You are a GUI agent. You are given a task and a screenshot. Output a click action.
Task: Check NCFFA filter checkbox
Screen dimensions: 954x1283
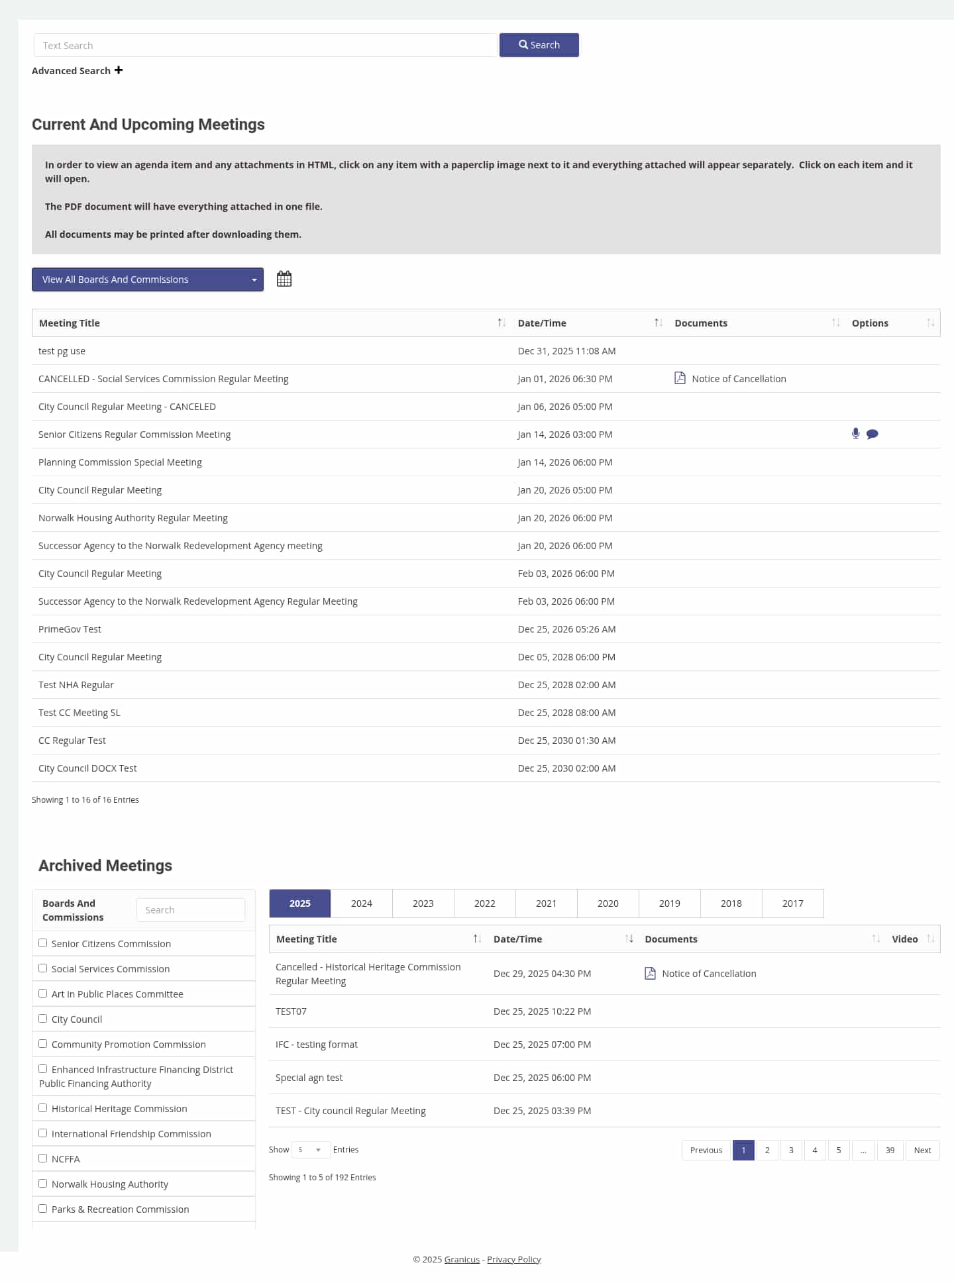43,1158
